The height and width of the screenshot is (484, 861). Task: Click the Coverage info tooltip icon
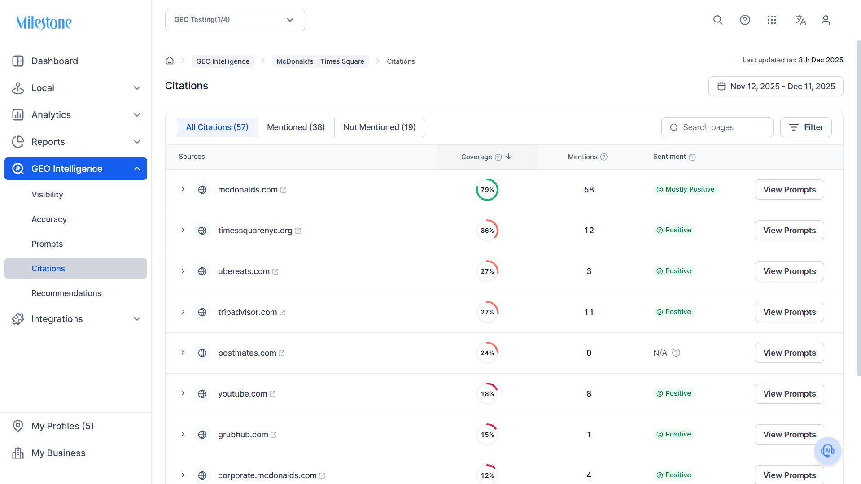pos(498,157)
